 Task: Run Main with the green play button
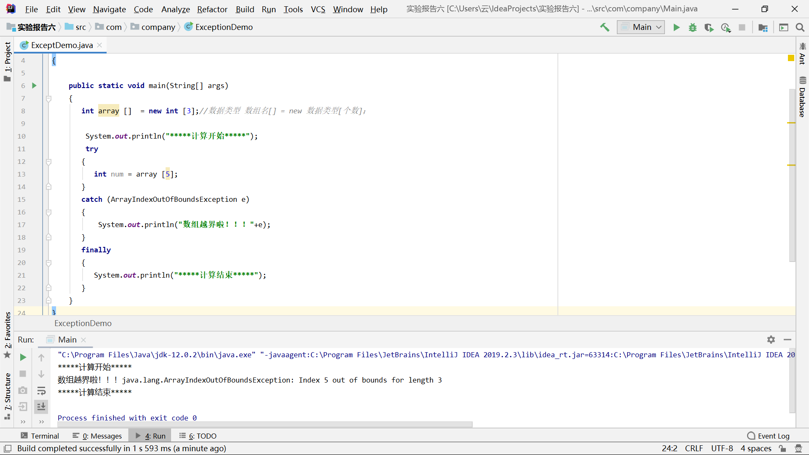(676, 27)
